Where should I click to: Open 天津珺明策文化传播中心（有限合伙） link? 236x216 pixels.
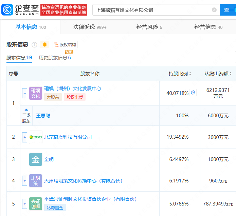coord(83,181)
